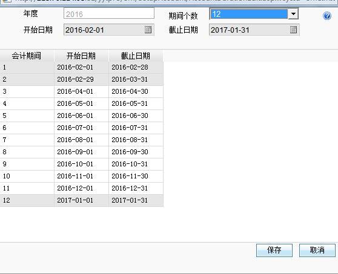The width and height of the screenshot is (338, 274).
Task: Open the help question mark icon
Action: coord(326,16)
